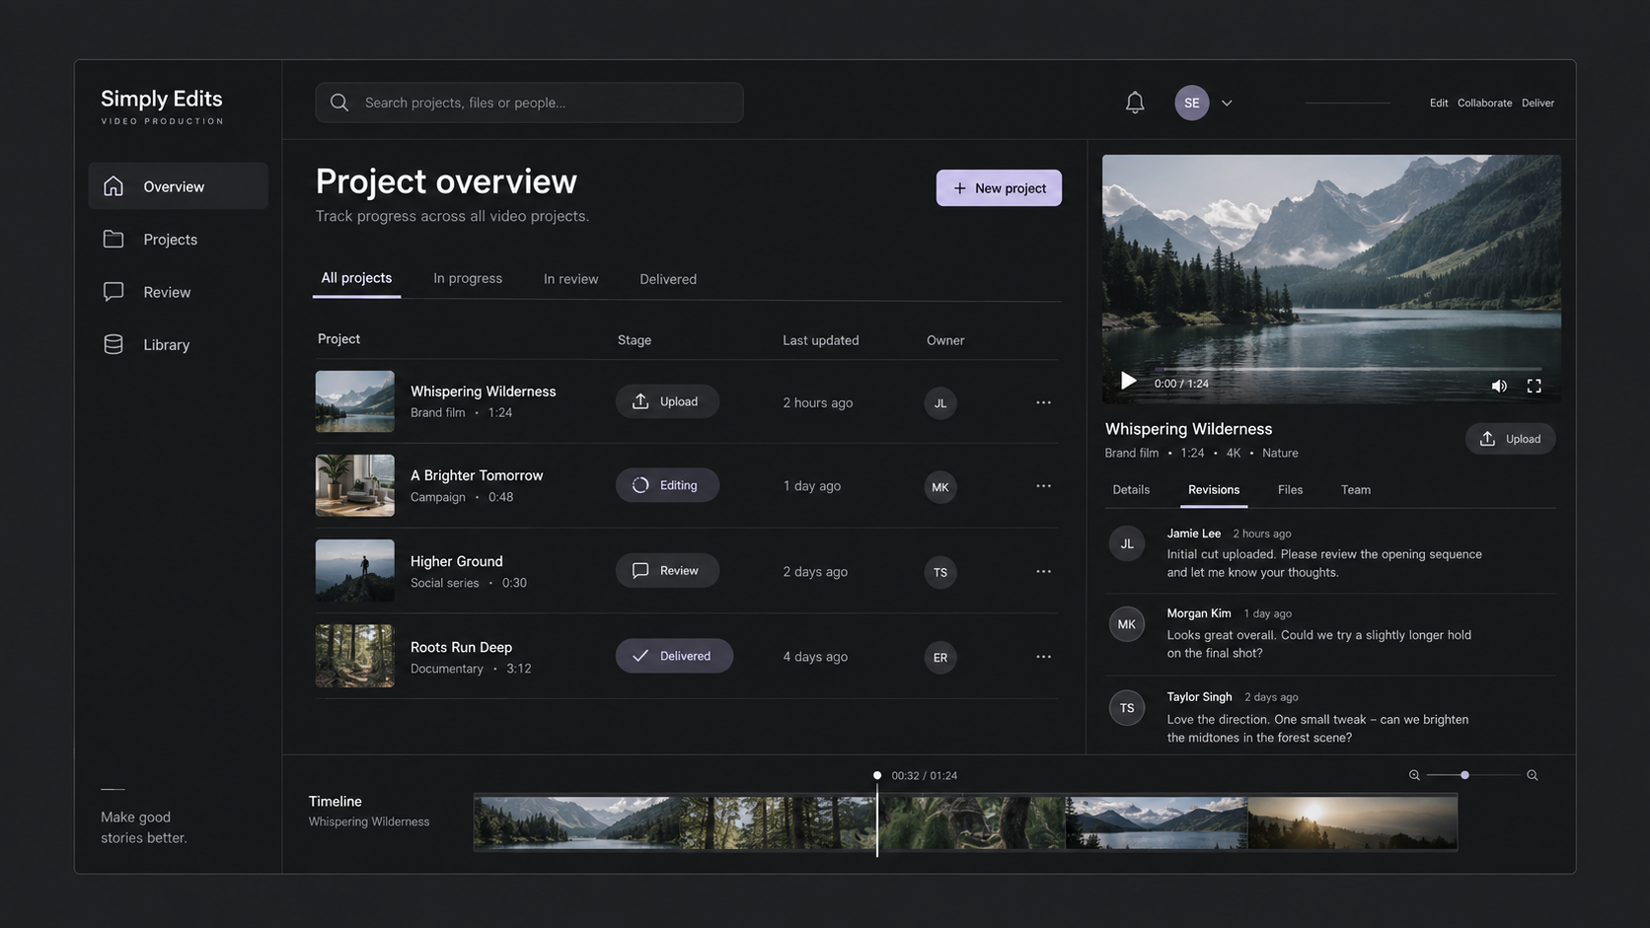Click the video preview progress bar

pyautogui.click(x=1347, y=369)
